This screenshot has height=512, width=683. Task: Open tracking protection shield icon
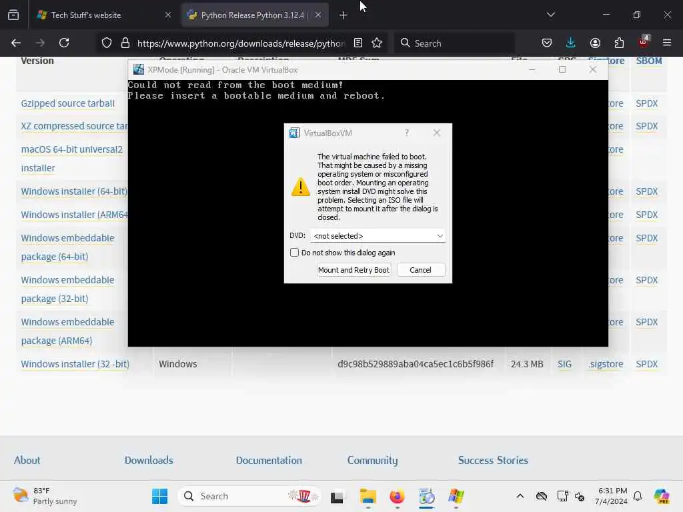(x=107, y=43)
